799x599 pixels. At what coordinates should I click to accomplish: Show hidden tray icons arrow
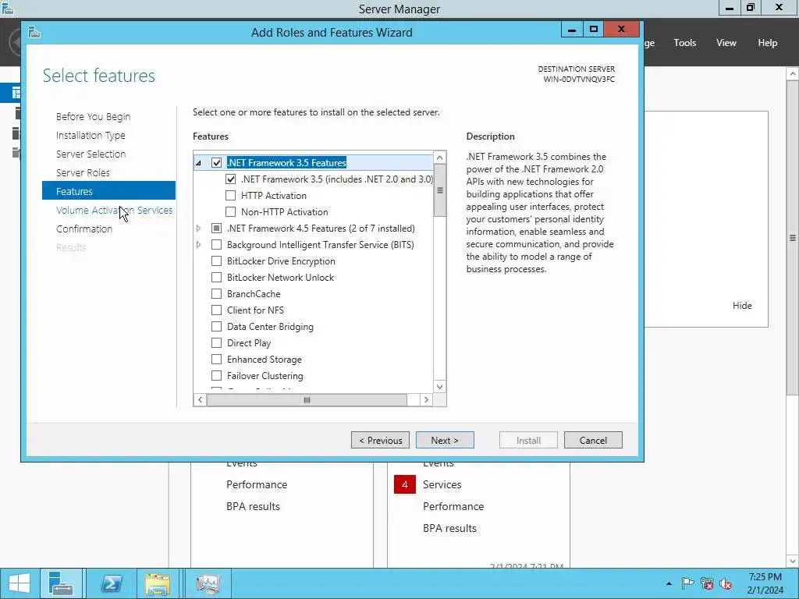[669, 583]
